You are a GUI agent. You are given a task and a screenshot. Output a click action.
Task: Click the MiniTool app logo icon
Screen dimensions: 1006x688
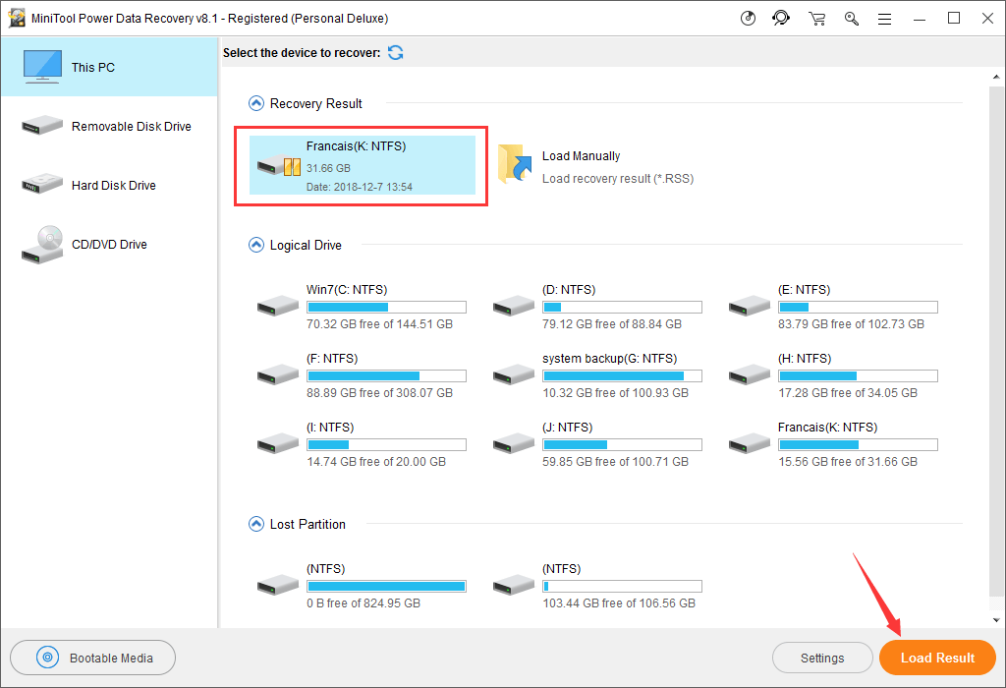click(17, 18)
